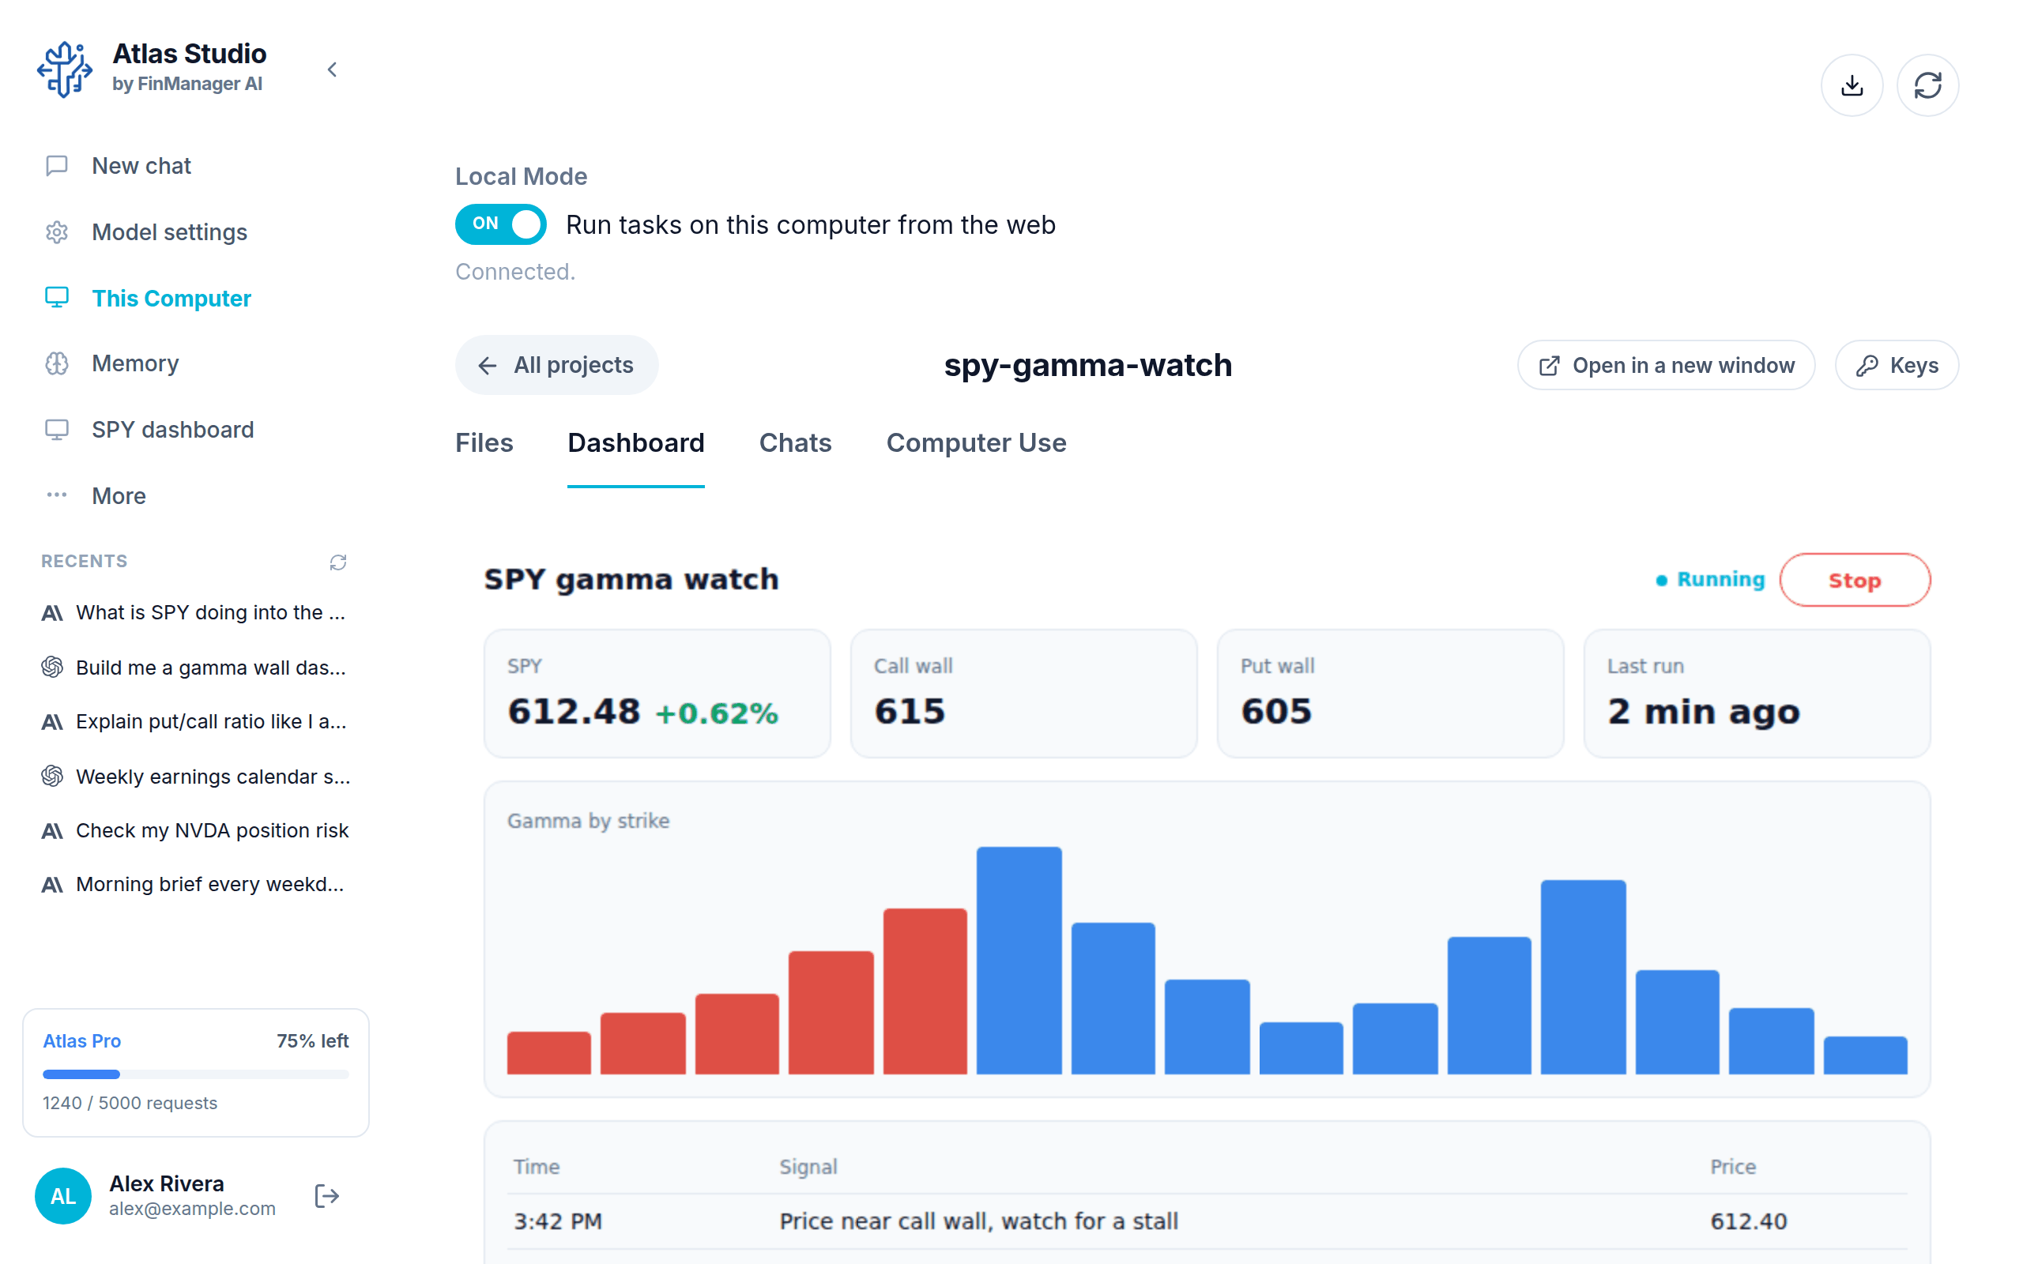Stop the running SPY gamma watch

[1854, 580]
